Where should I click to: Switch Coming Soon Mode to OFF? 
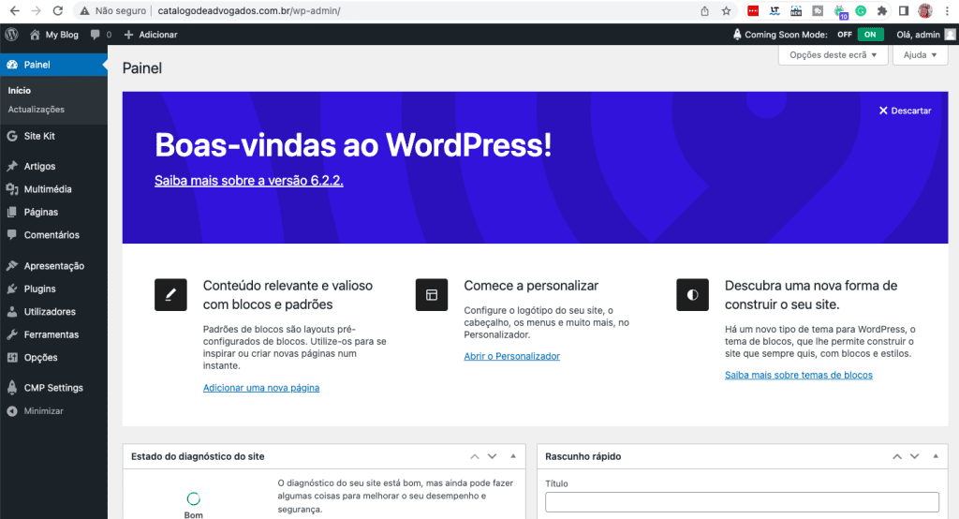845,35
